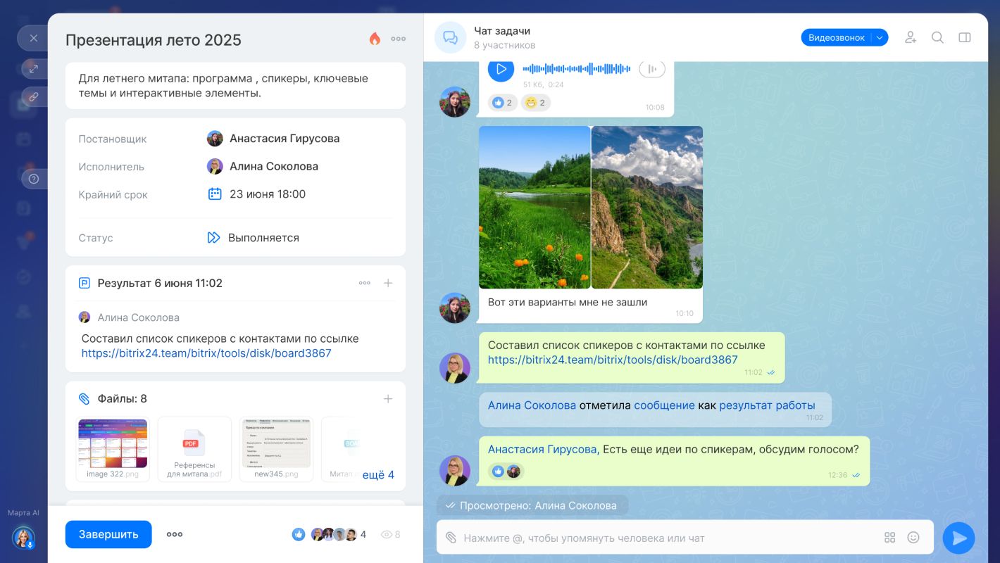Click the Завершить button
Screen dimensions: 1000x563
click(108, 534)
